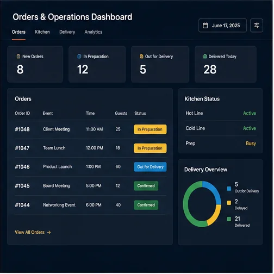
Task: Click the Status column header
Action: (x=140, y=114)
